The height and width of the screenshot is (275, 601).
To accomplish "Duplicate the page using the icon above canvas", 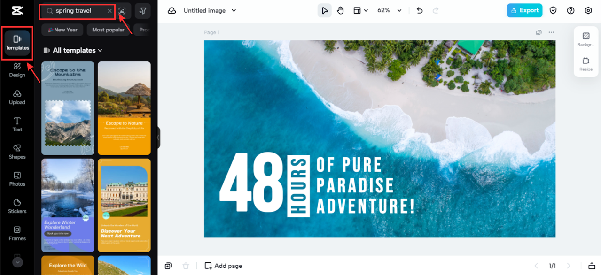I will [539, 32].
